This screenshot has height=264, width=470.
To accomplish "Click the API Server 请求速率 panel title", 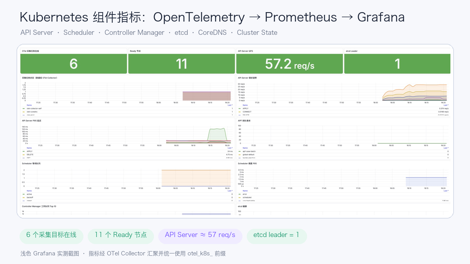I will [247, 78].
